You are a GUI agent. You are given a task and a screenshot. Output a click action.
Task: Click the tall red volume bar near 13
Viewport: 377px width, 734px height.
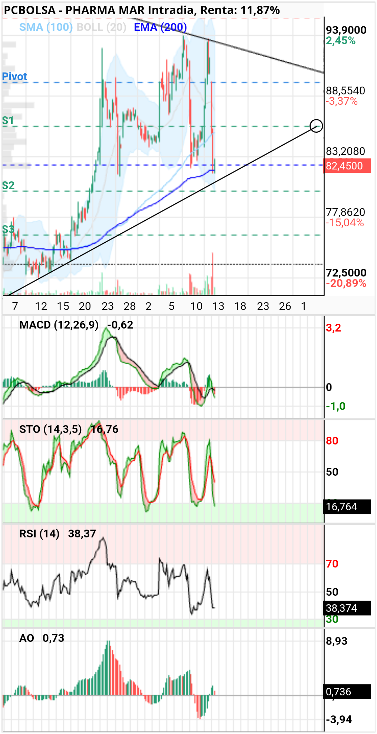click(x=213, y=274)
